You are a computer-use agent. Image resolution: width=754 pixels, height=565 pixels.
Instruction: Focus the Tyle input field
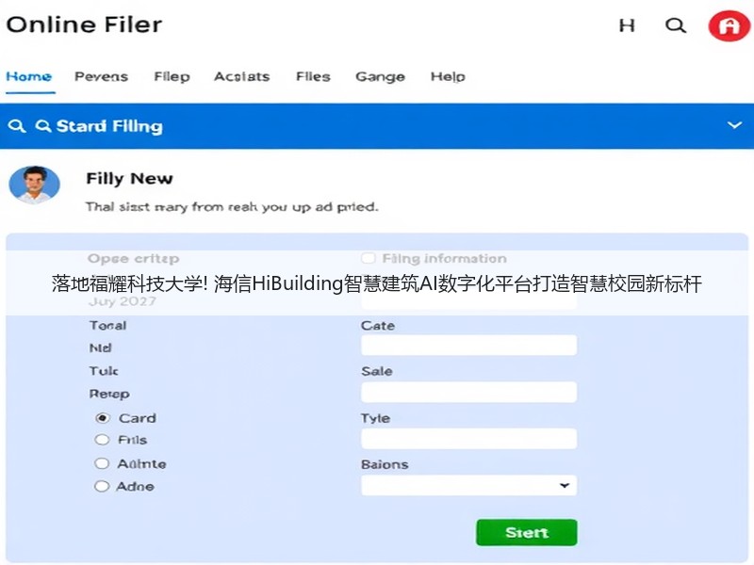coord(468,439)
